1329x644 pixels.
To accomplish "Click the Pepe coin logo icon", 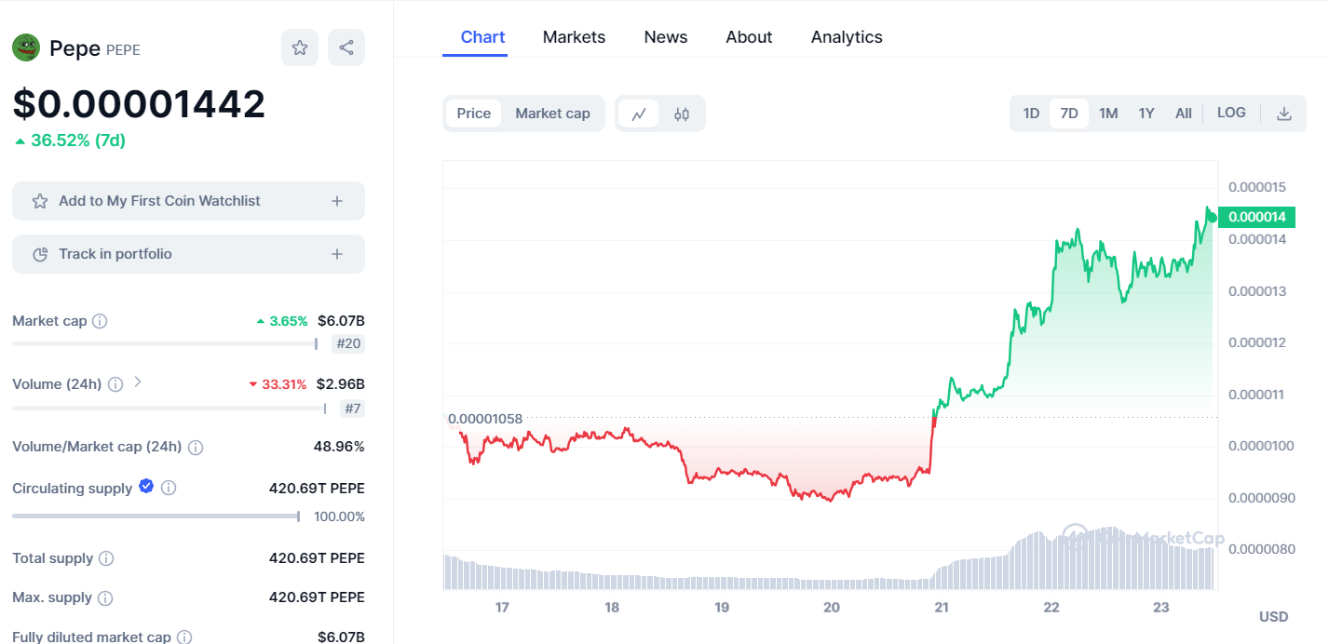I will (26, 47).
